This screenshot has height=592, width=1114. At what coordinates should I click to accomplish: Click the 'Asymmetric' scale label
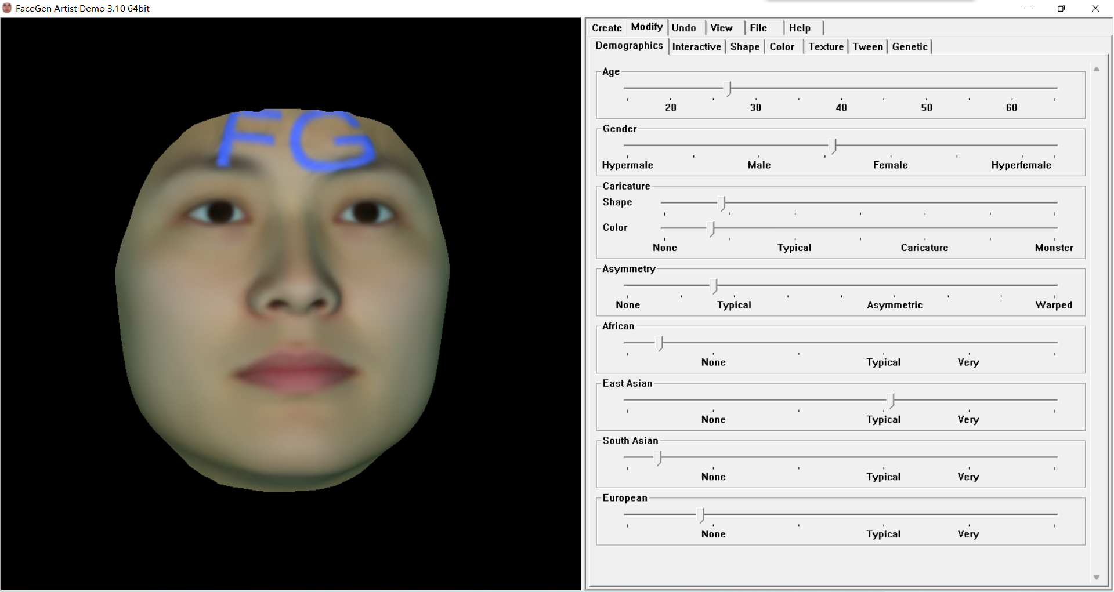(895, 305)
